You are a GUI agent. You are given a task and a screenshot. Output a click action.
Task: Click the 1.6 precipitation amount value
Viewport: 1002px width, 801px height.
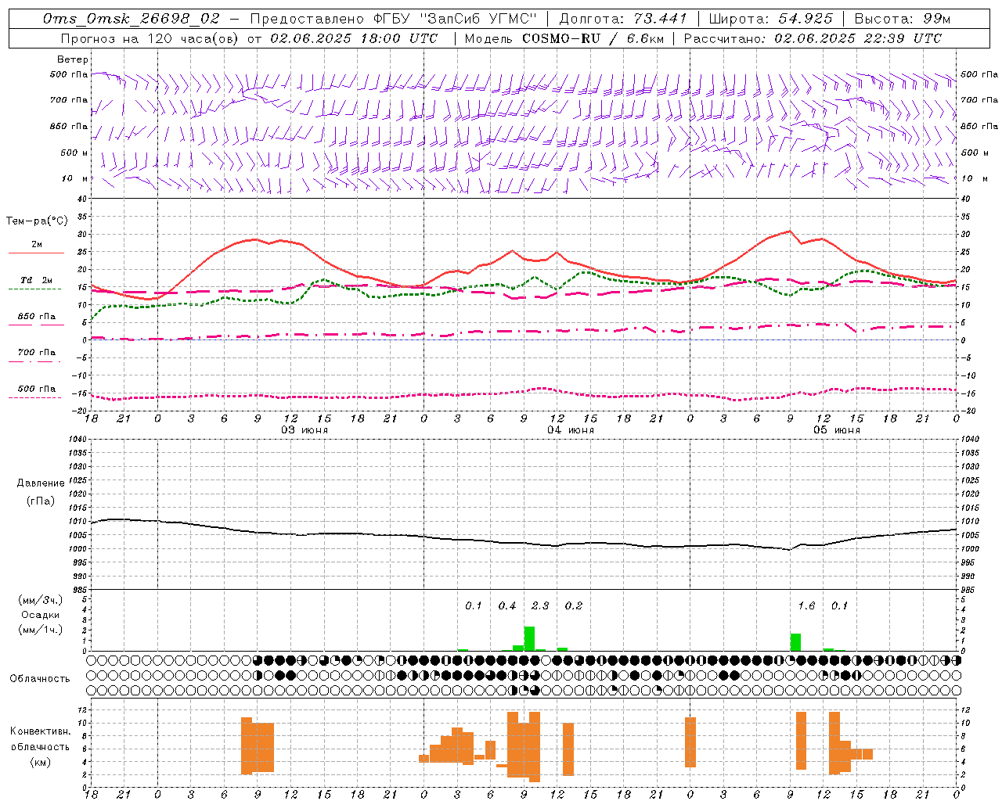806,605
